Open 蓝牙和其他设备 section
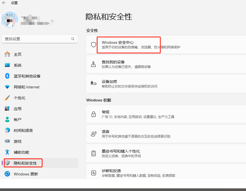 pyautogui.click(x=40, y=76)
